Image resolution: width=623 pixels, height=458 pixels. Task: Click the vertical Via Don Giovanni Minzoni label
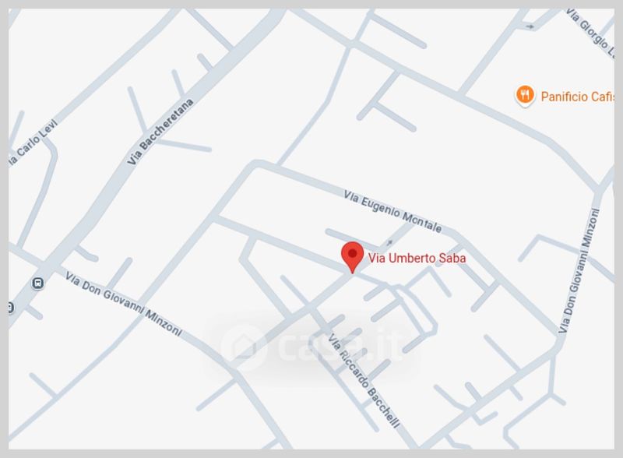tap(578, 271)
